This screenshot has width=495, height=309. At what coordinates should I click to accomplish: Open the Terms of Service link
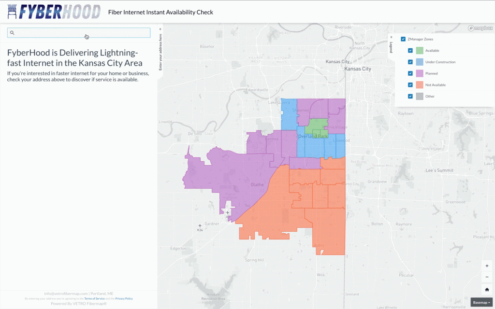[94, 299]
